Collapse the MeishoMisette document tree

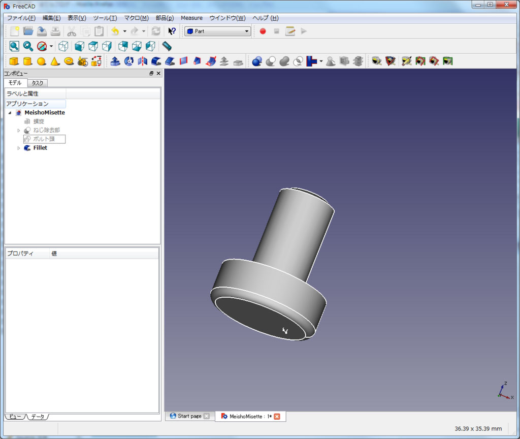click(x=10, y=113)
